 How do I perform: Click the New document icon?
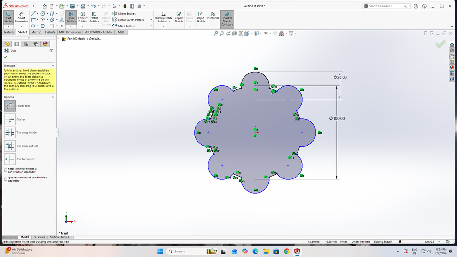(52, 6)
